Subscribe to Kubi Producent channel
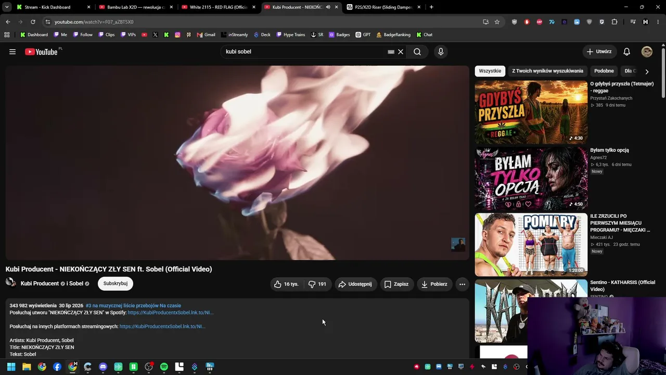Viewport: 666px width, 375px height. [x=116, y=284]
